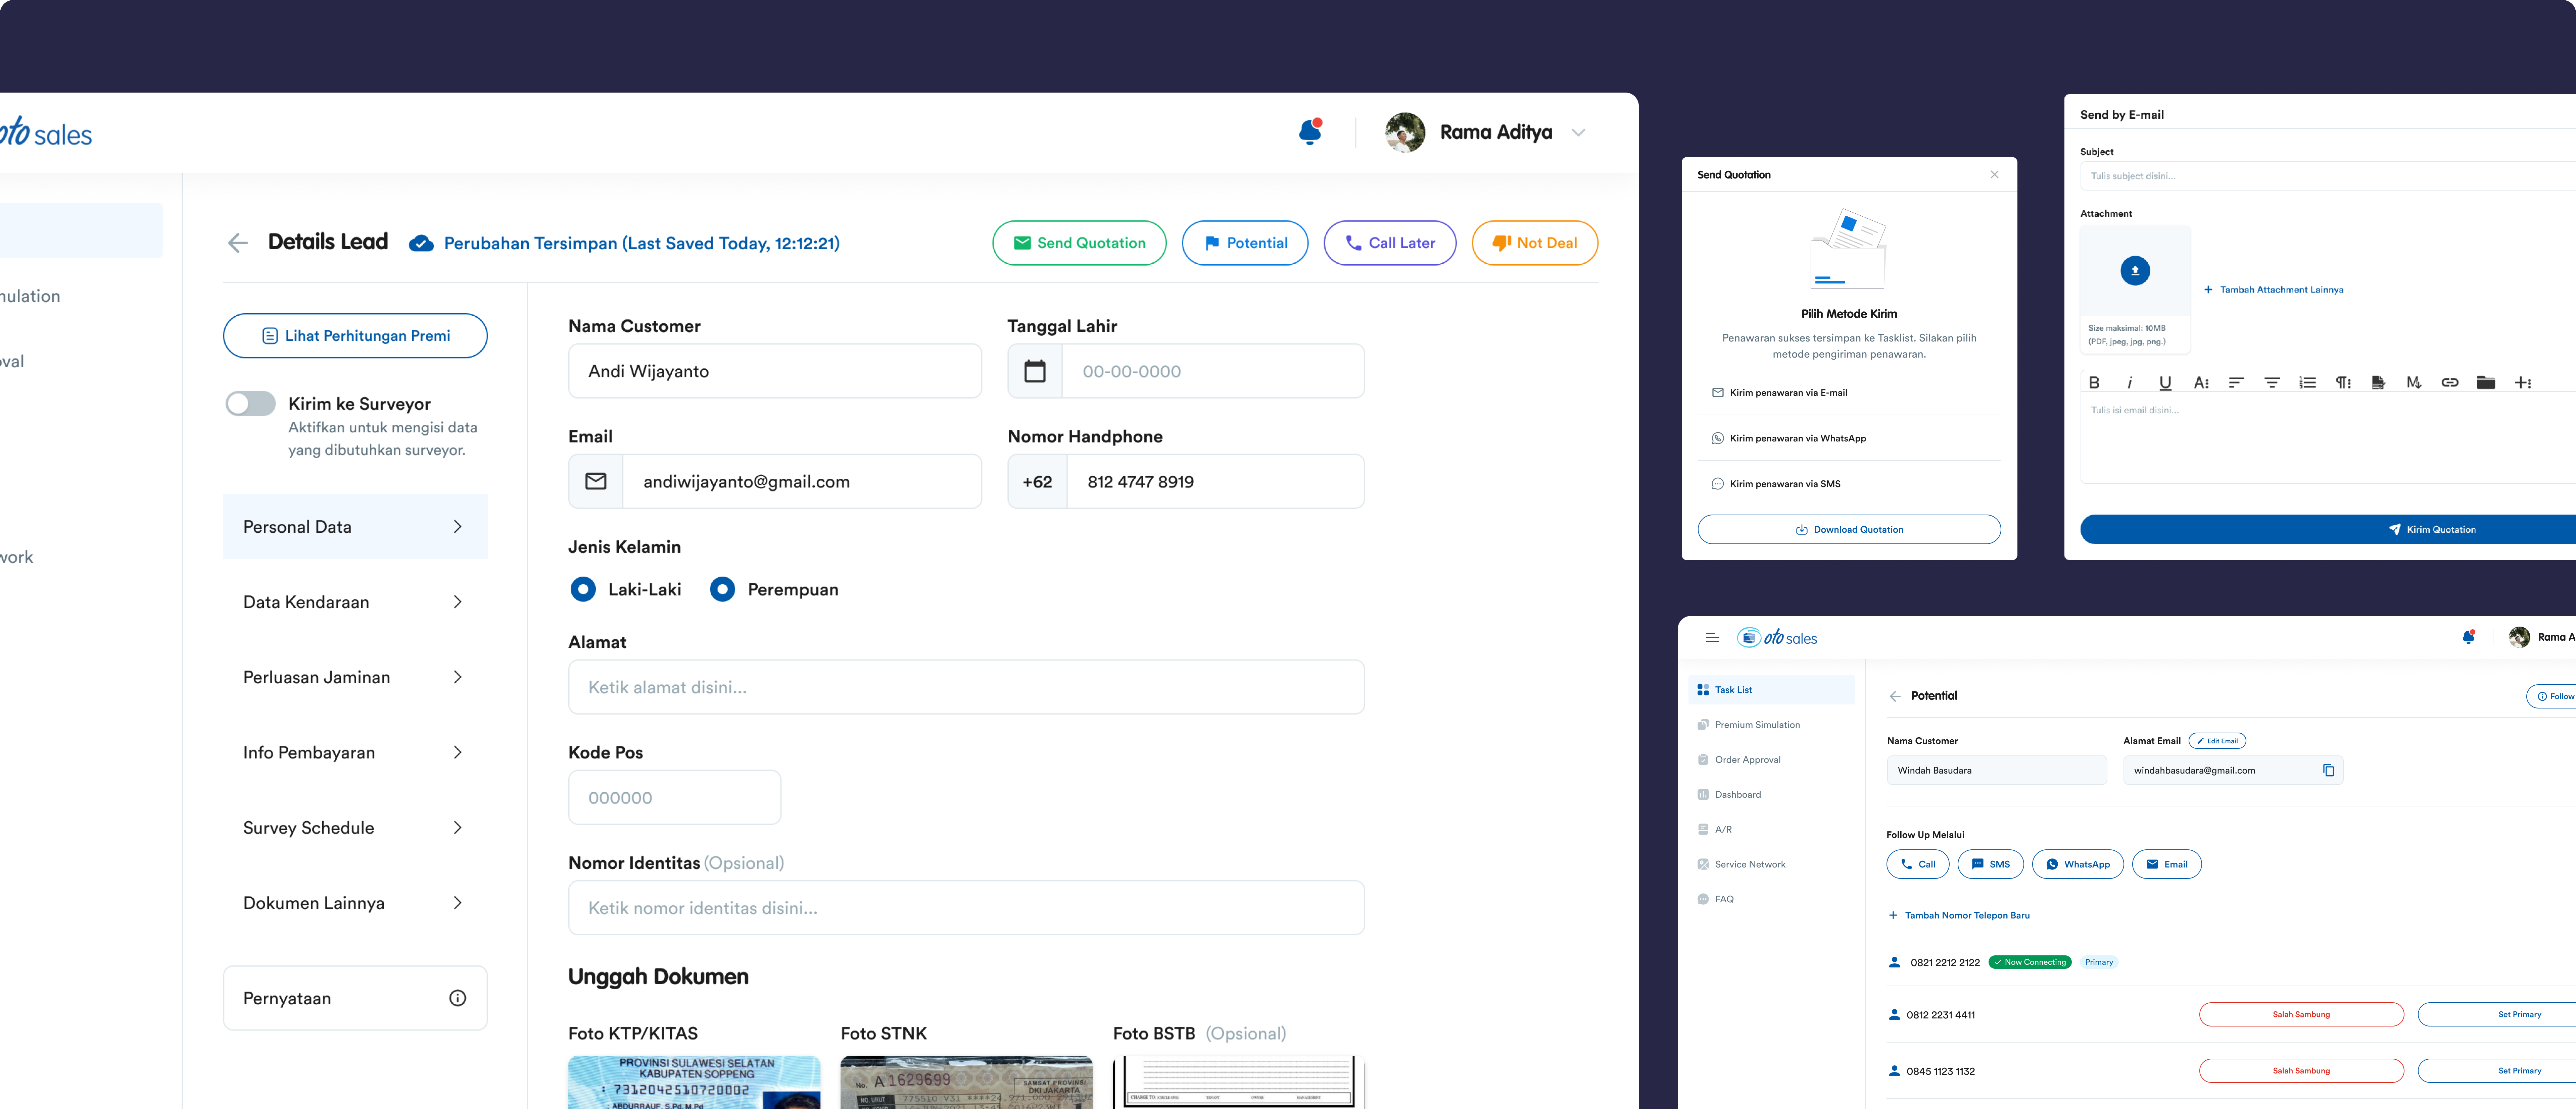The width and height of the screenshot is (2576, 1109).
Task: Click the document template icon in editor
Action: (x=2378, y=383)
